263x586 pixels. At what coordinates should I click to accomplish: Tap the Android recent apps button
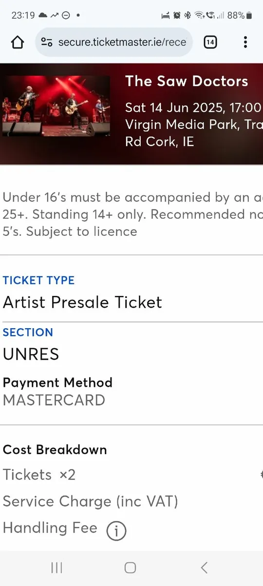click(x=56, y=567)
